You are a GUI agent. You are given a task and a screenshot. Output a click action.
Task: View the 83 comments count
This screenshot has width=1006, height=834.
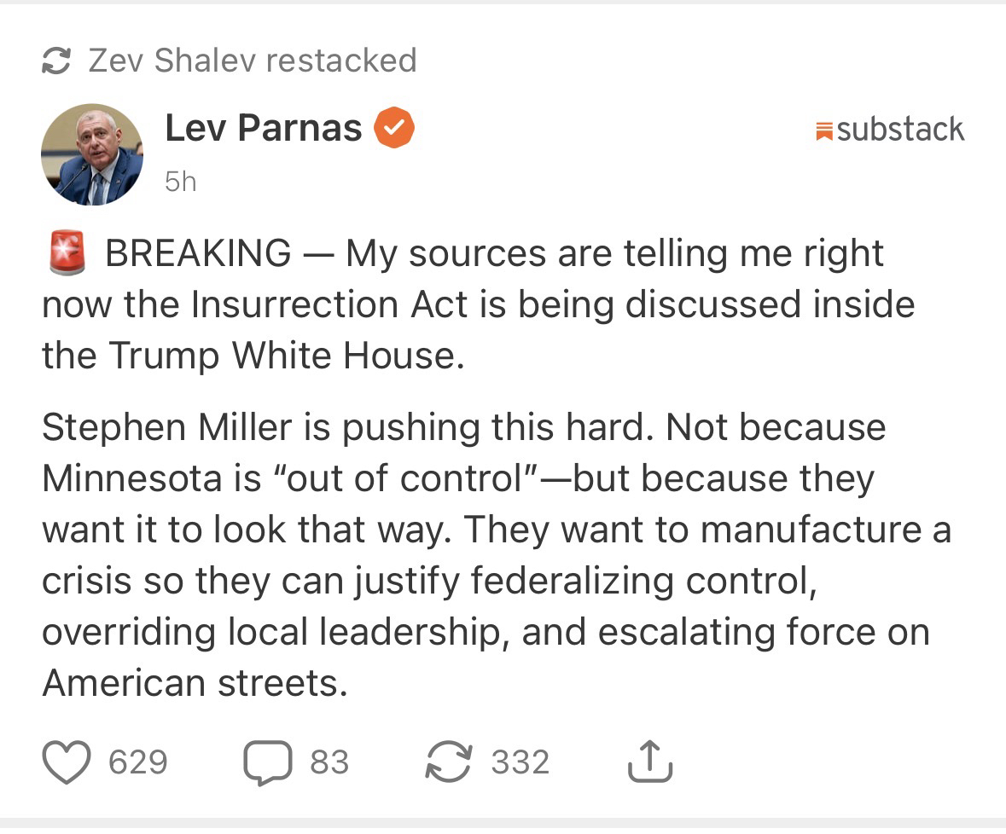329,762
